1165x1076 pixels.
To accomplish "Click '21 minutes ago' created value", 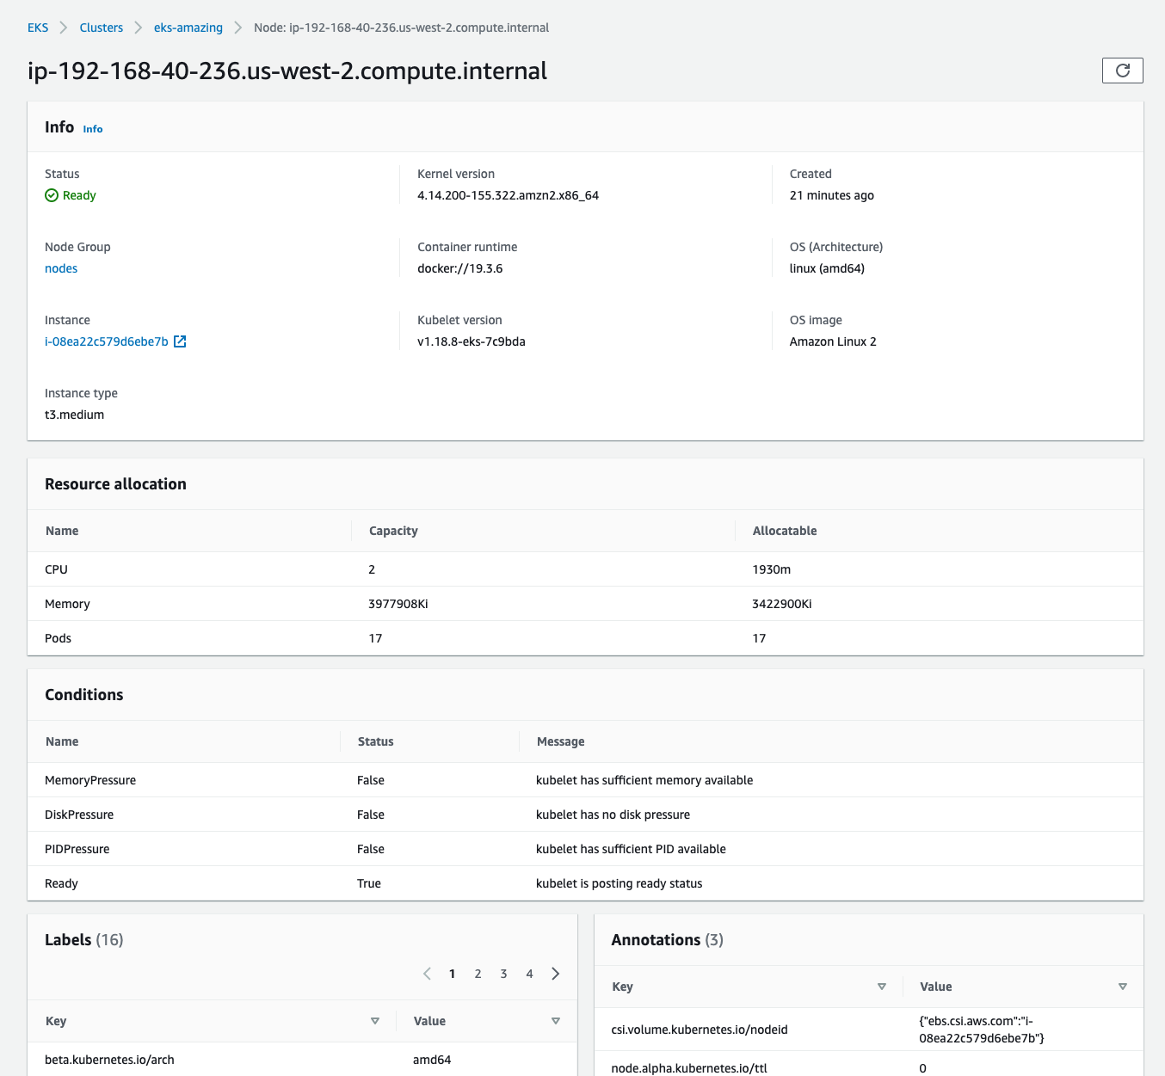I will pyautogui.click(x=832, y=195).
